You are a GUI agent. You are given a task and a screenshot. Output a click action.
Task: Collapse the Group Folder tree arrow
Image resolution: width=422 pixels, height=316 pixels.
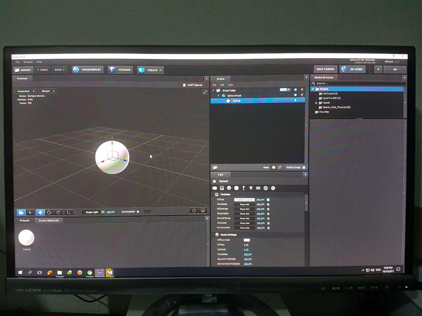[213, 91]
